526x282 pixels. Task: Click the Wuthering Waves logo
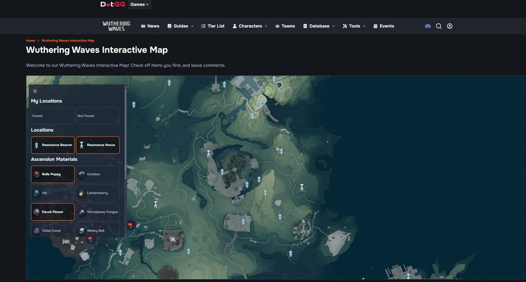tap(116, 26)
